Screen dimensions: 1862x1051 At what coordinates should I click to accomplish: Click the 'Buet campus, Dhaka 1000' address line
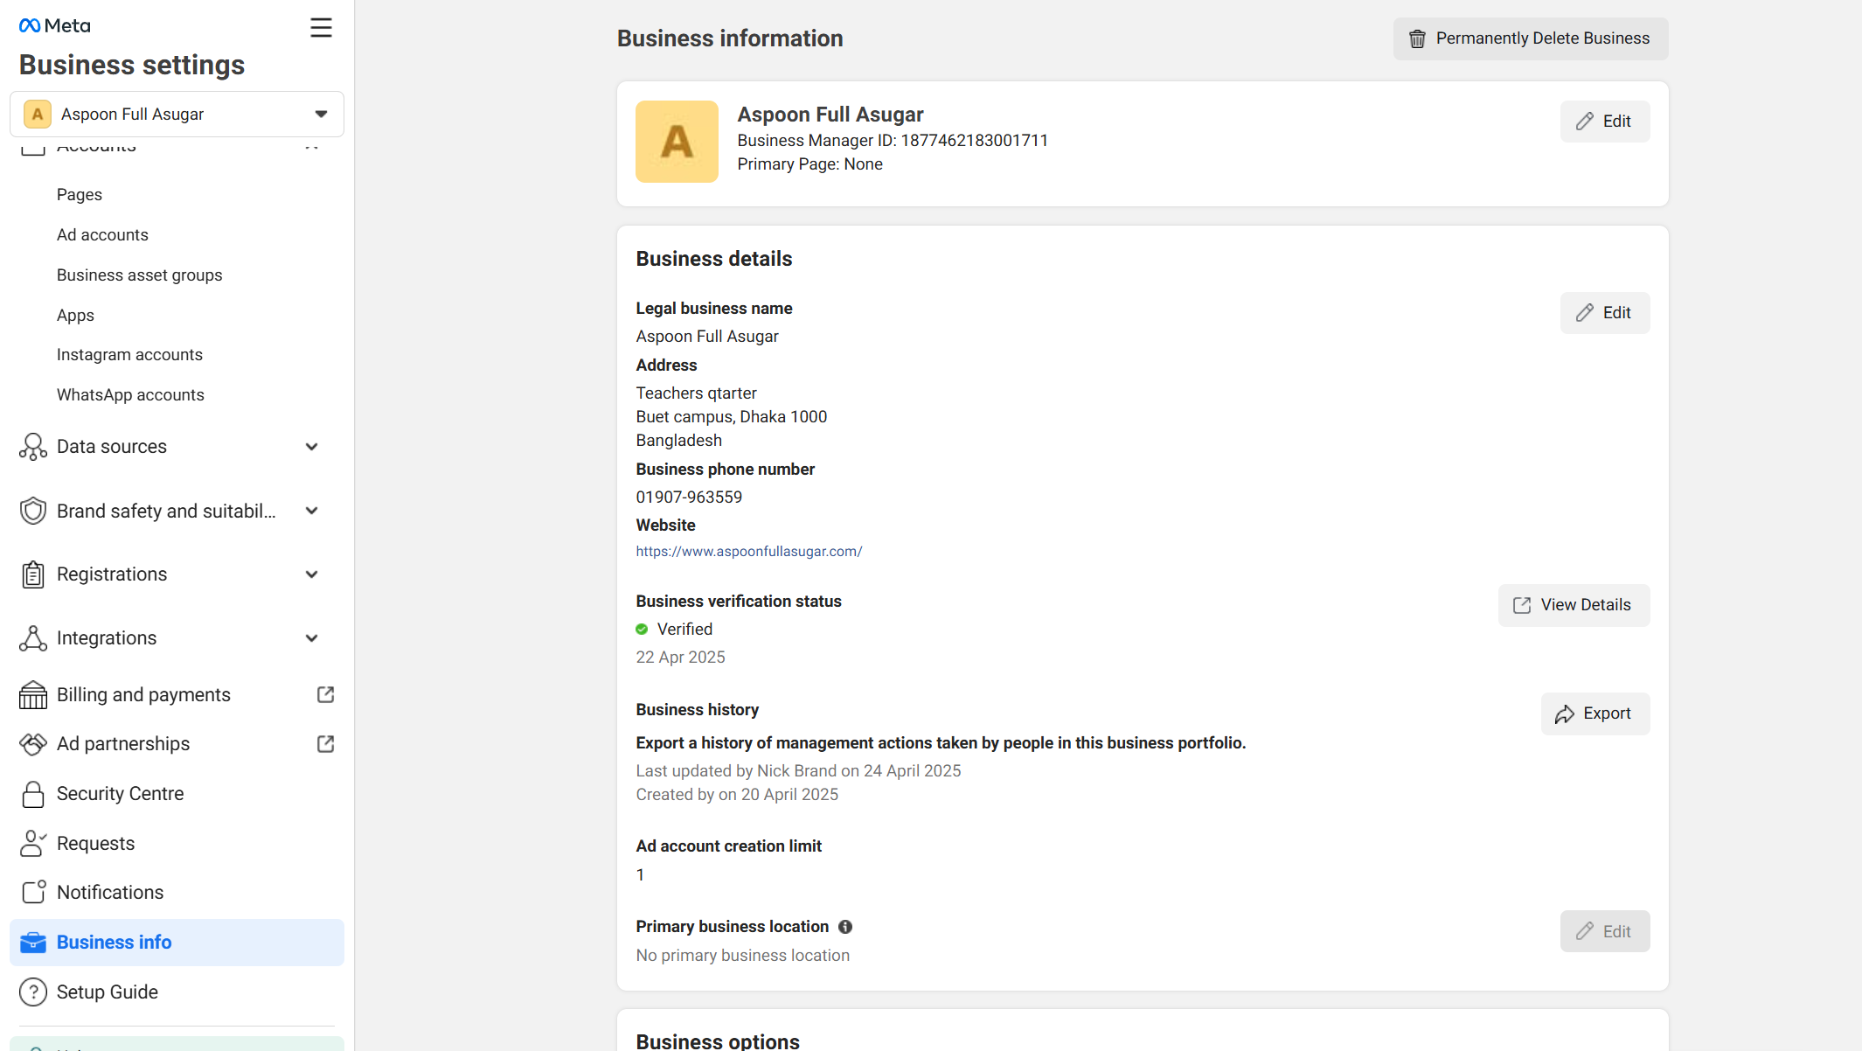tap(731, 417)
